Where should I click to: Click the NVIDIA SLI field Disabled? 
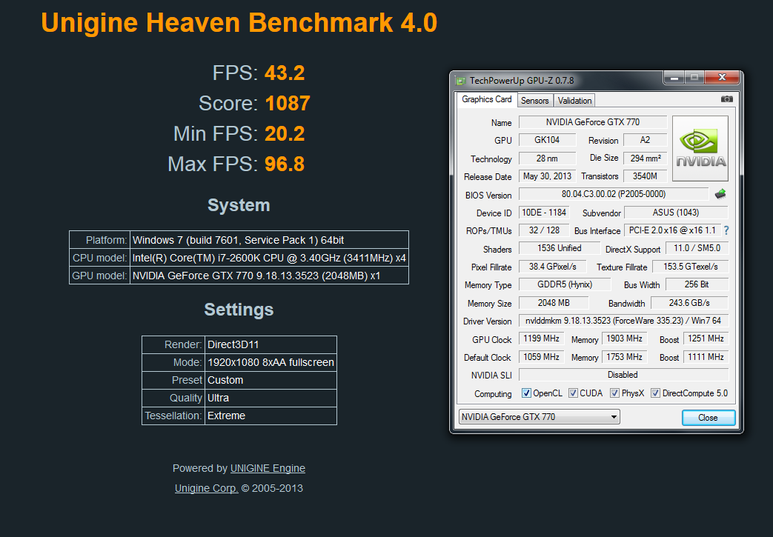623,375
